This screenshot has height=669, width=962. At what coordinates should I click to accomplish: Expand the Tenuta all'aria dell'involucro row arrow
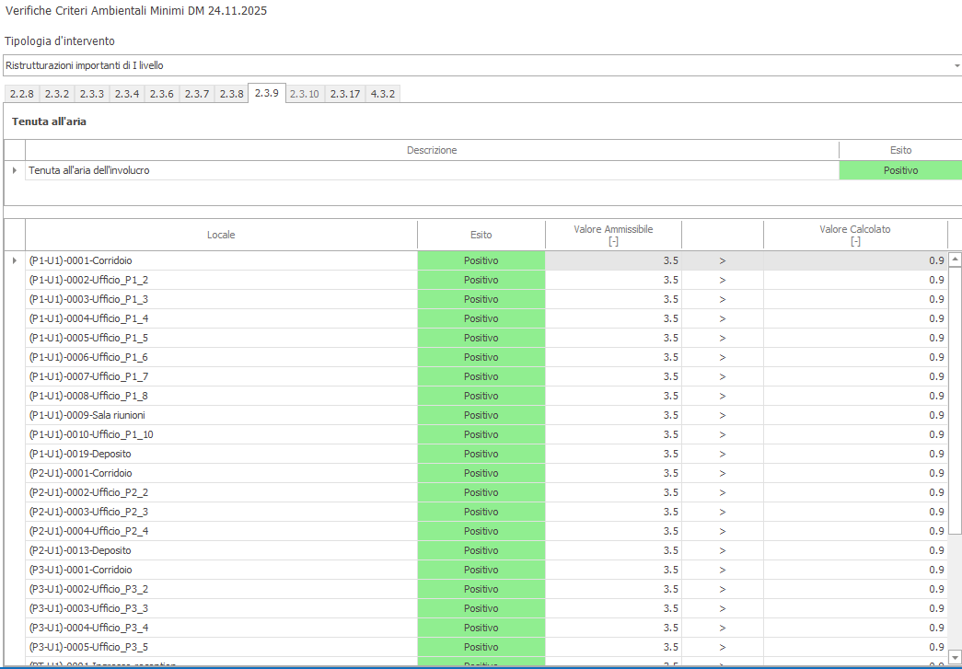pyautogui.click(x=14, y=170)
